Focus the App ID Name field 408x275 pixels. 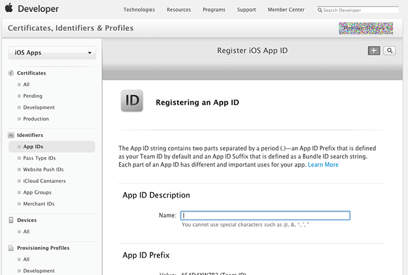(265, 215)
